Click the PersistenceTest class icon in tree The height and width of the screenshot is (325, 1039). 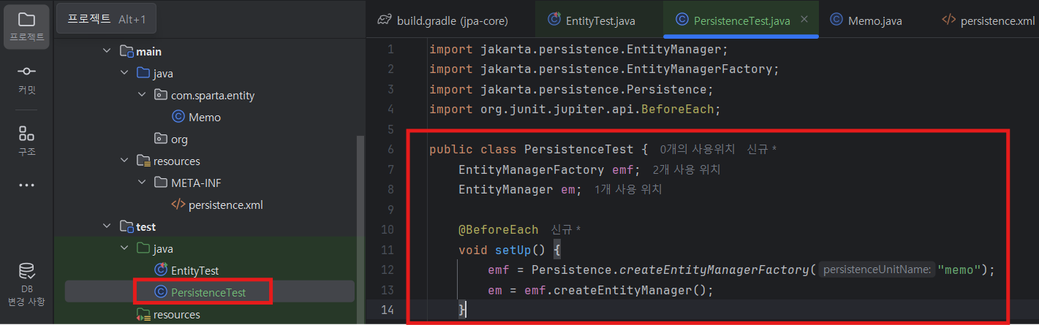pyautogui.click(x=161, y=292)
